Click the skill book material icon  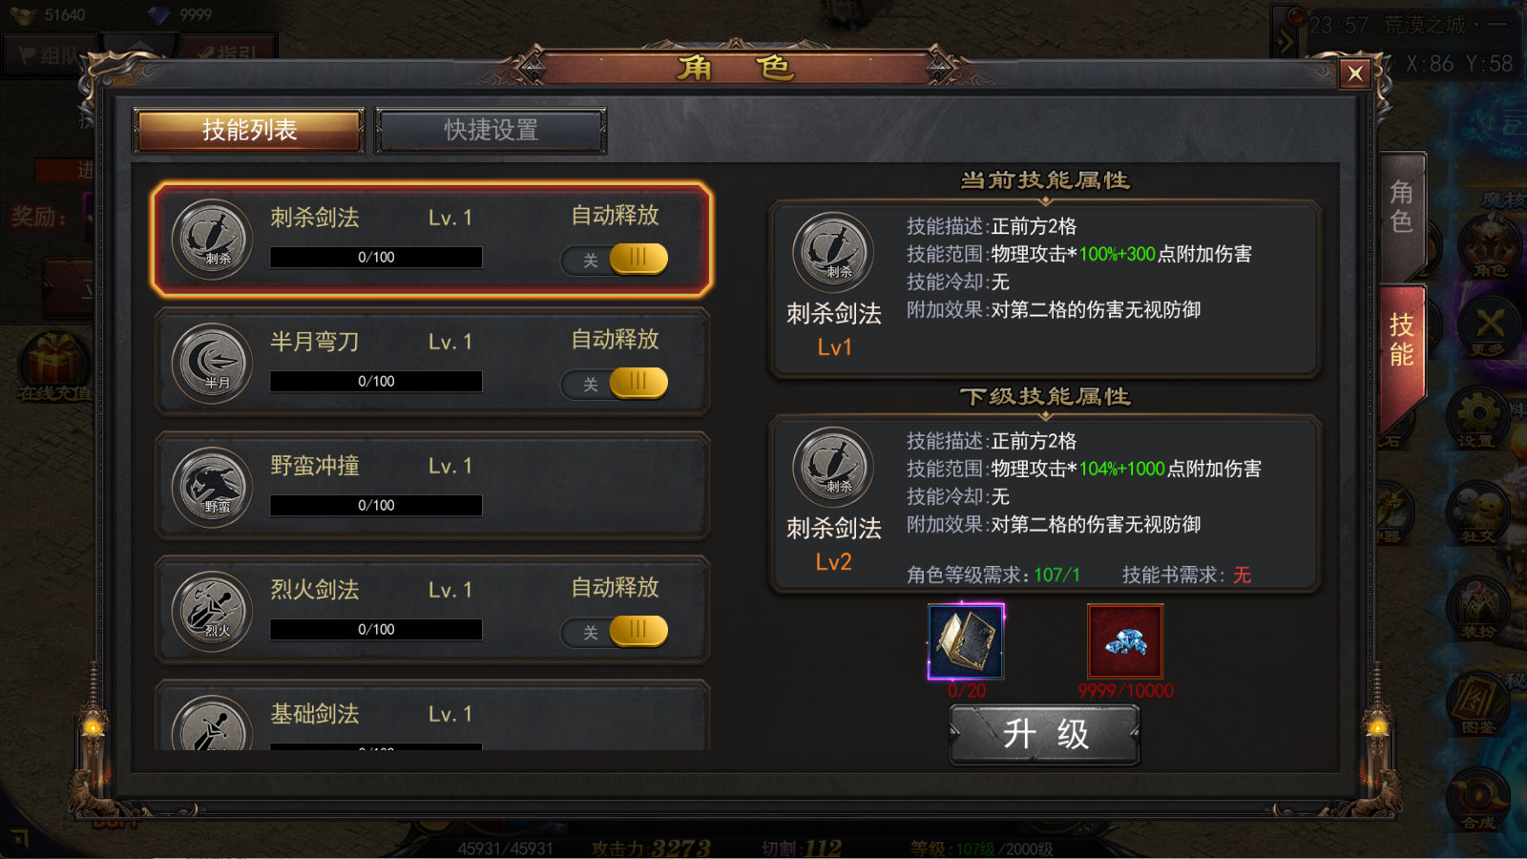click(966, 641)
